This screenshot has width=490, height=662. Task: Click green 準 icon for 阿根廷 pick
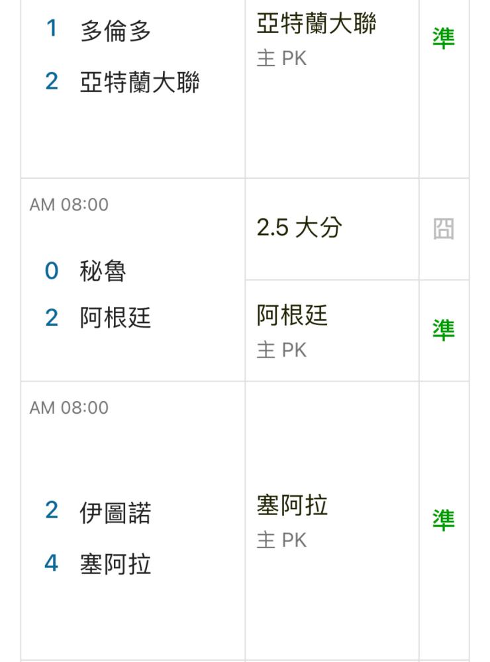(x=443, y=330)
